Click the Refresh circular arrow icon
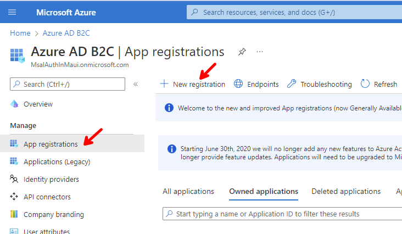Screen dimensions: 402x234 (365, 84)
